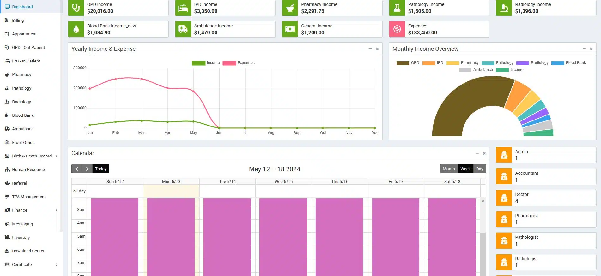Toggle Ambulance legend in monthly overview
This screenshot has width=601, height=276.
pyautogui.click(x=476, y=70)
